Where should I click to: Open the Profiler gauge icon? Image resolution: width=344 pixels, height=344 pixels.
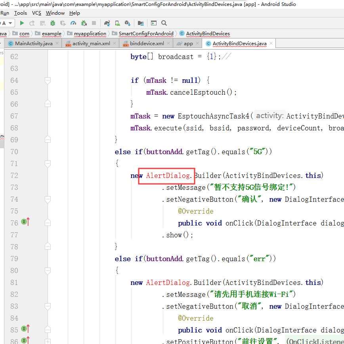pyautogui.click(x=73, y=23)
